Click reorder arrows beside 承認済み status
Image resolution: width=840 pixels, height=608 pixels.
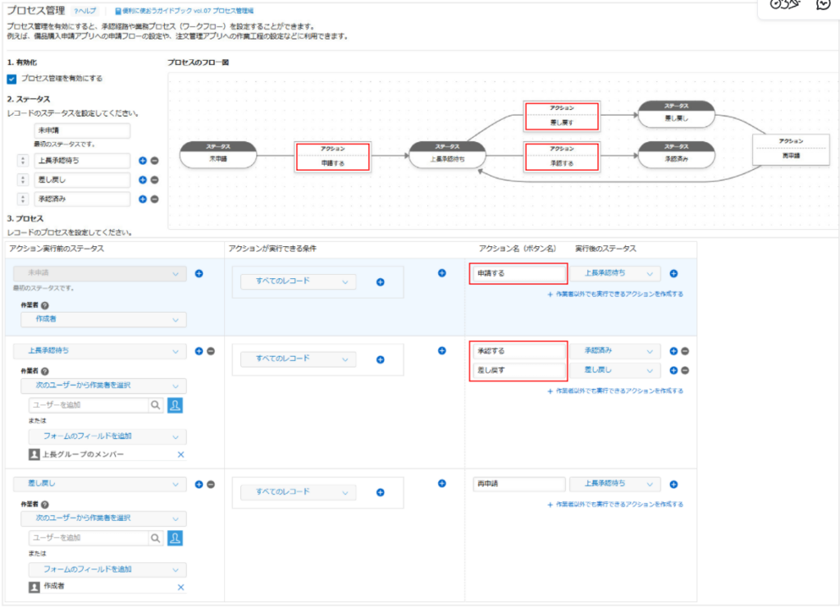point(22,199)
